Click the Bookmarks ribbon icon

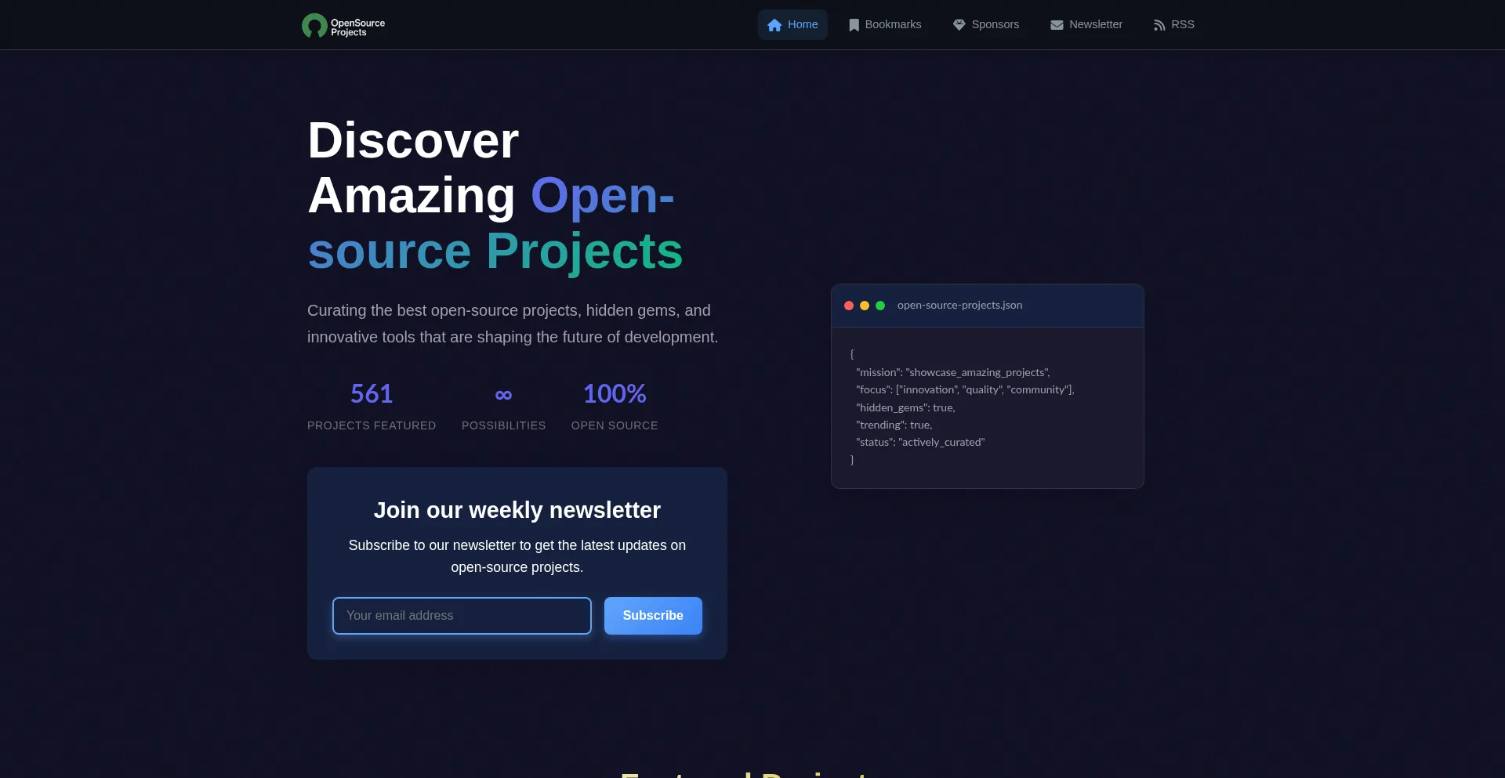click(854, 25)
